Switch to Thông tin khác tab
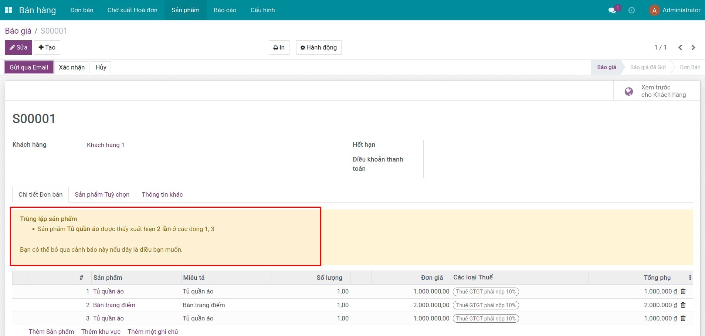705x336 pixels. coord(162,194)
